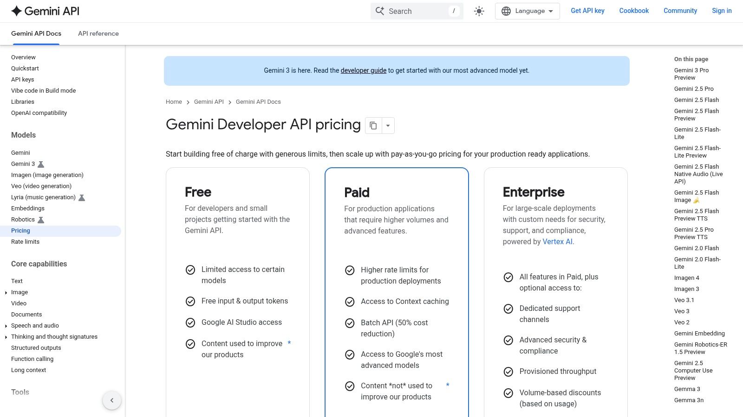Screen dimensions: 743x417
Task: Jump to Imagen 4 in page contents
Action: (686, 278)
